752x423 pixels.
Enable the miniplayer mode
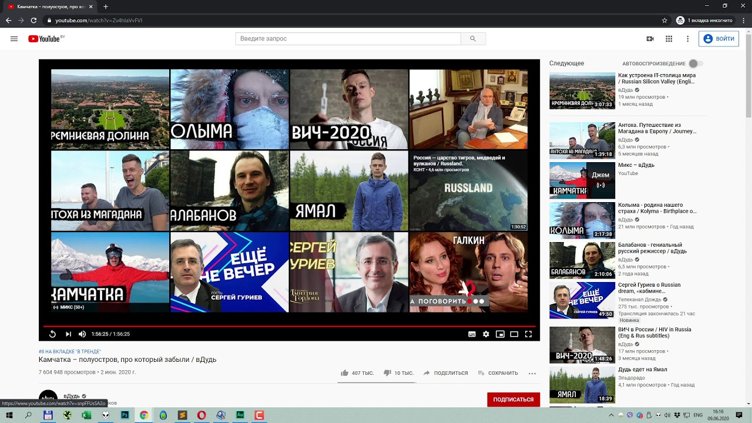pyautogui.click(x=500, y=334)
